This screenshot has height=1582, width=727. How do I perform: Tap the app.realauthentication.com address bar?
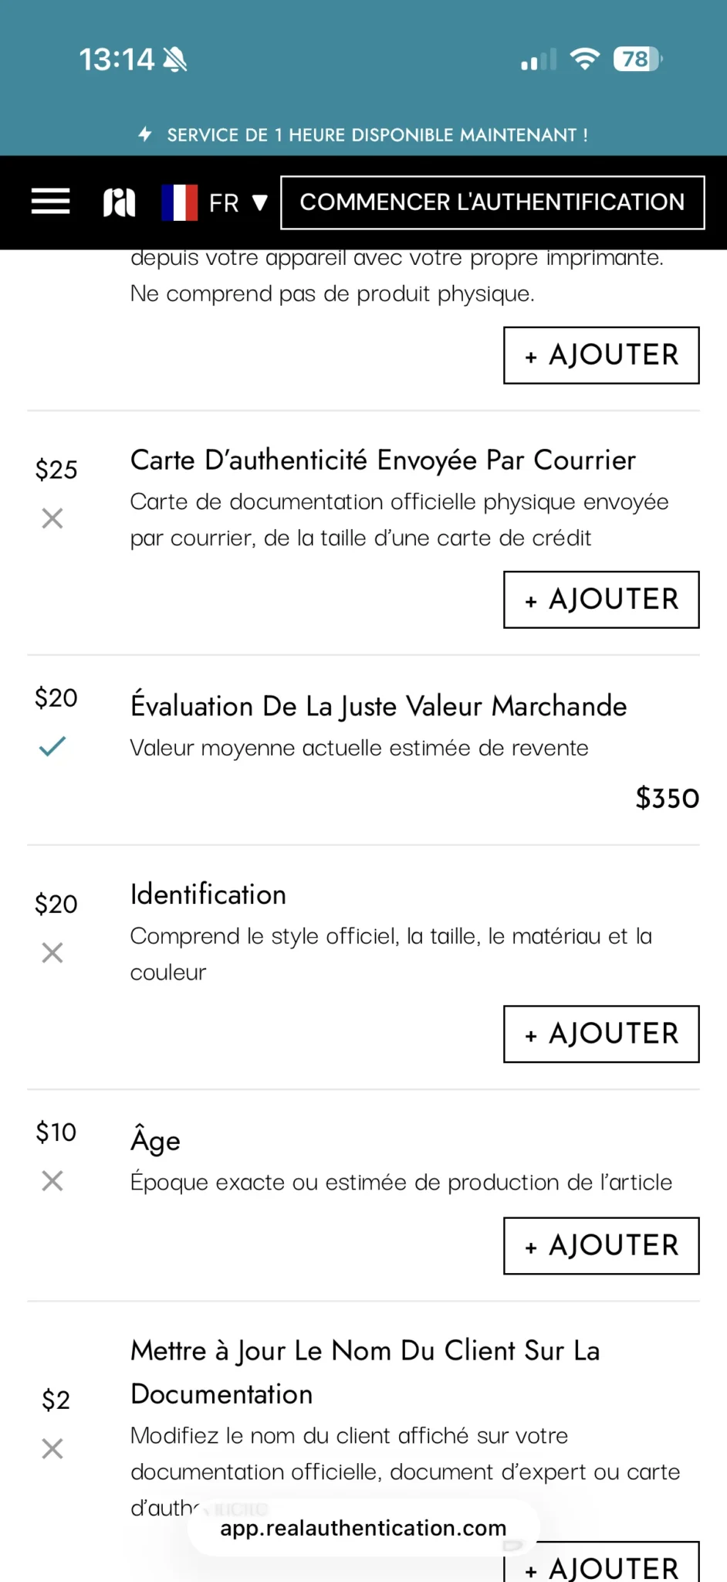[363, 1528]
